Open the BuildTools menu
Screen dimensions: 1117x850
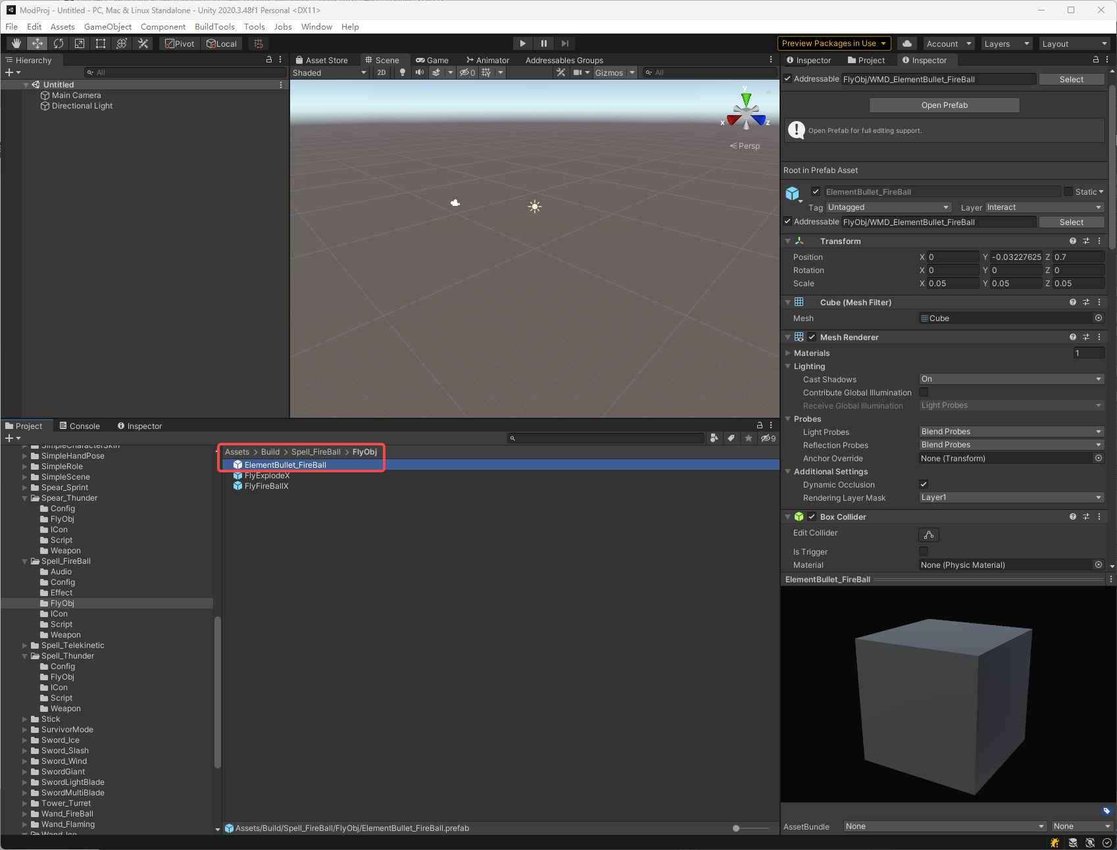[214, 27]
